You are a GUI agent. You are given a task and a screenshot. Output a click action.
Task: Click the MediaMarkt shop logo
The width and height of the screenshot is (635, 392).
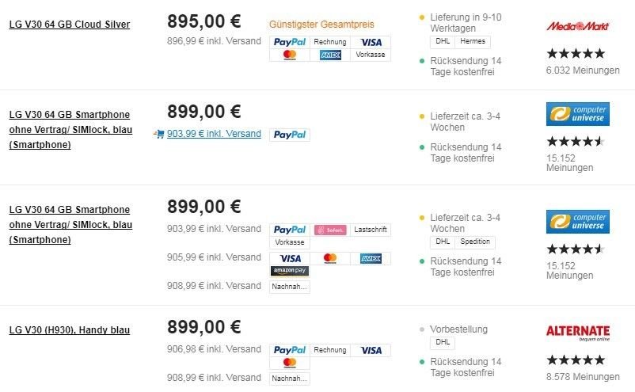pos(577,26)
